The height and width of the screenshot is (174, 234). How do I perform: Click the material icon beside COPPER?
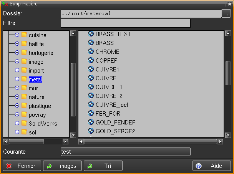click(91, 60)
